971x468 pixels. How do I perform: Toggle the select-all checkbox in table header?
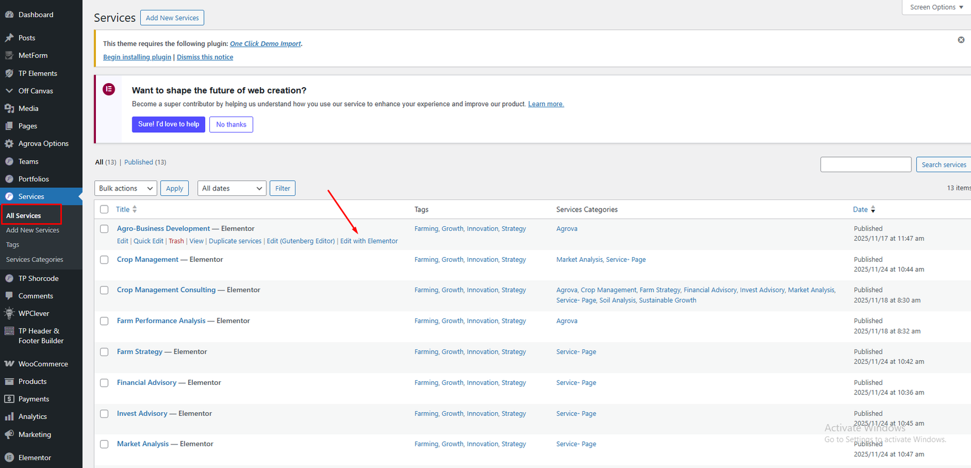104,210
